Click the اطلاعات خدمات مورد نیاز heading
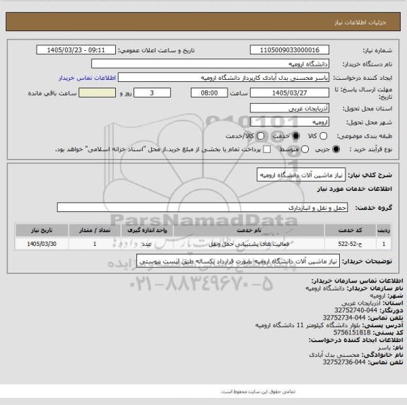 click(x=355, y=189)
